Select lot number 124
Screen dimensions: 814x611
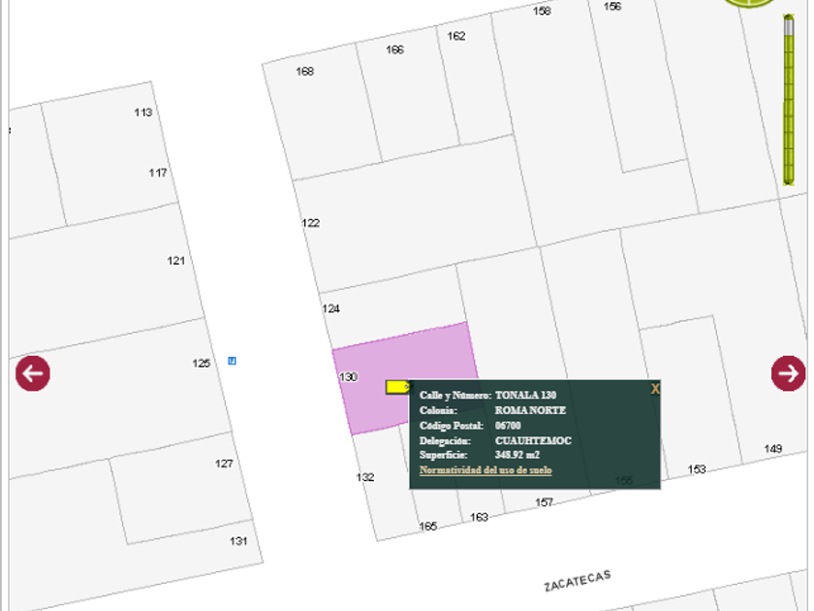330,308
